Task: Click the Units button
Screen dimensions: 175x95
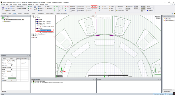Action: [x=127, y=11]
